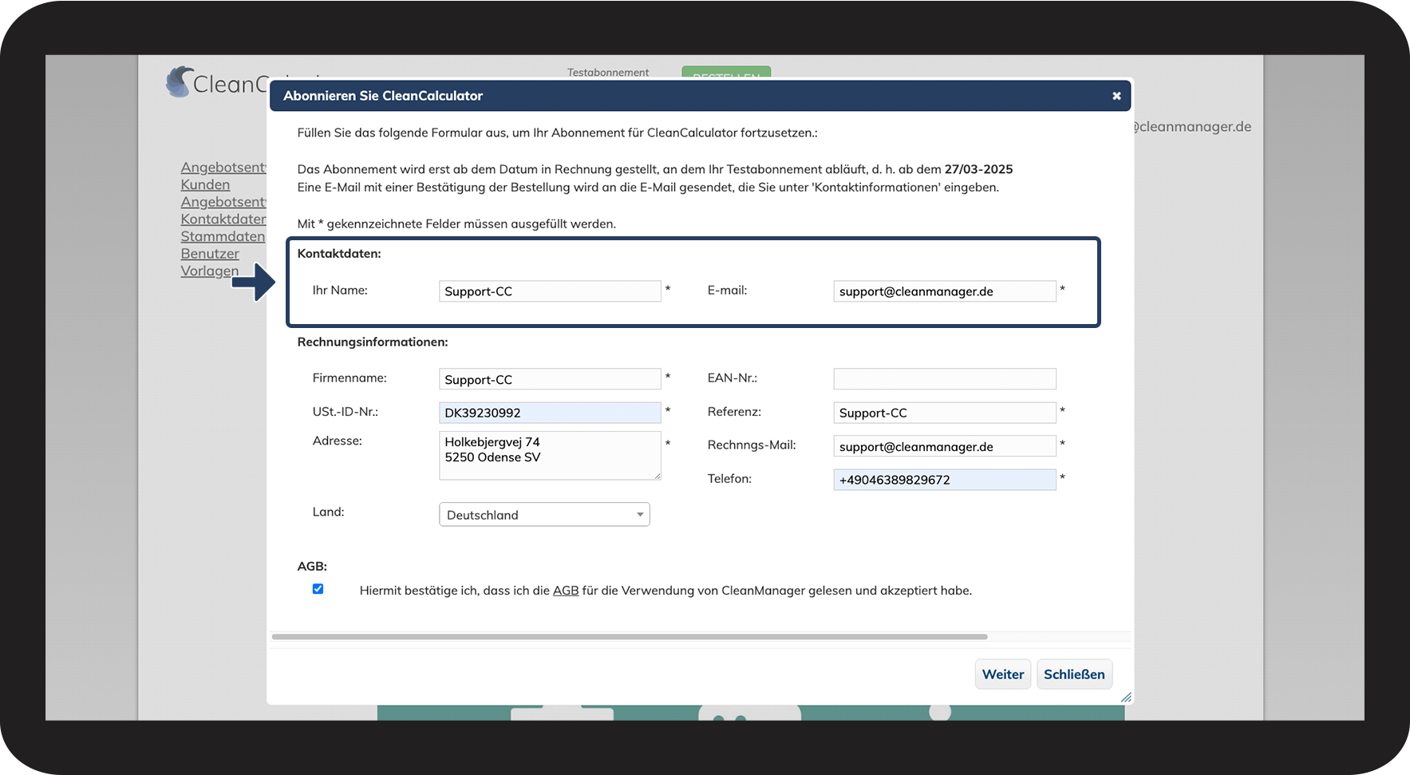The width and height of the screenshot is (1410, 775).
Task: Click the Telefon number field
Action: (944, 480)
